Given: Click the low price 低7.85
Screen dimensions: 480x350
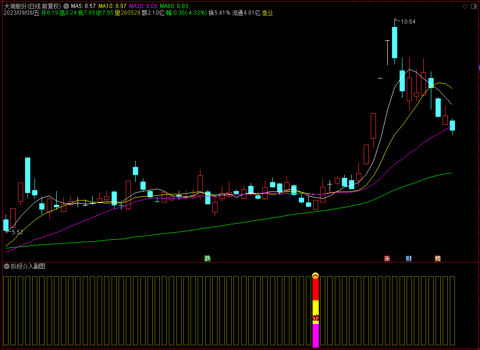Looking at the screenshot, I should tap(87, 13).
